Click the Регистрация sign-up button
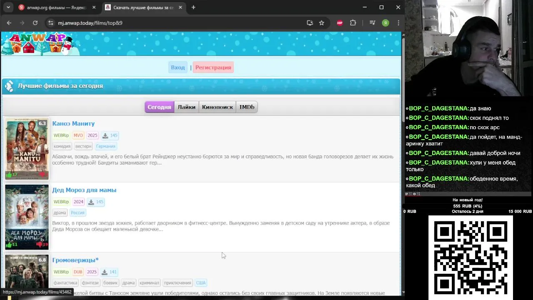The width and height of the screenshot is (533, 300). 213,67
